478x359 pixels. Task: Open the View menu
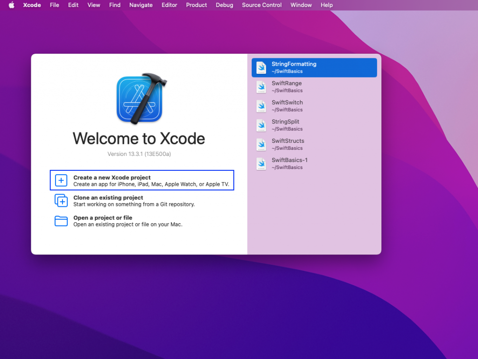[x=93, y=5]
